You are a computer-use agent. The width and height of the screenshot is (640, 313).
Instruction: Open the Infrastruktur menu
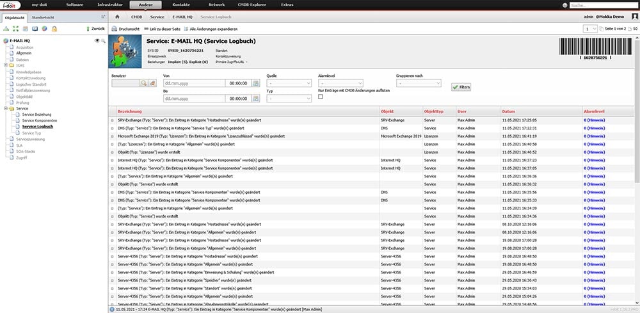(x=109, y=5)
